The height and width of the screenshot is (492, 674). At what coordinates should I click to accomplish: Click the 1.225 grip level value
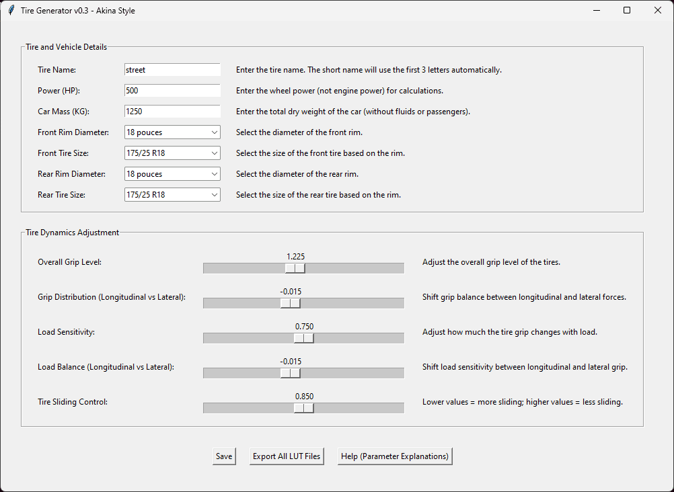(x=296, y=257)
